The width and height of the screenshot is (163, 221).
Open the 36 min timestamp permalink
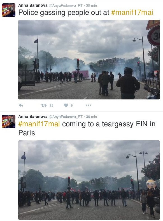tap(91, 117)
